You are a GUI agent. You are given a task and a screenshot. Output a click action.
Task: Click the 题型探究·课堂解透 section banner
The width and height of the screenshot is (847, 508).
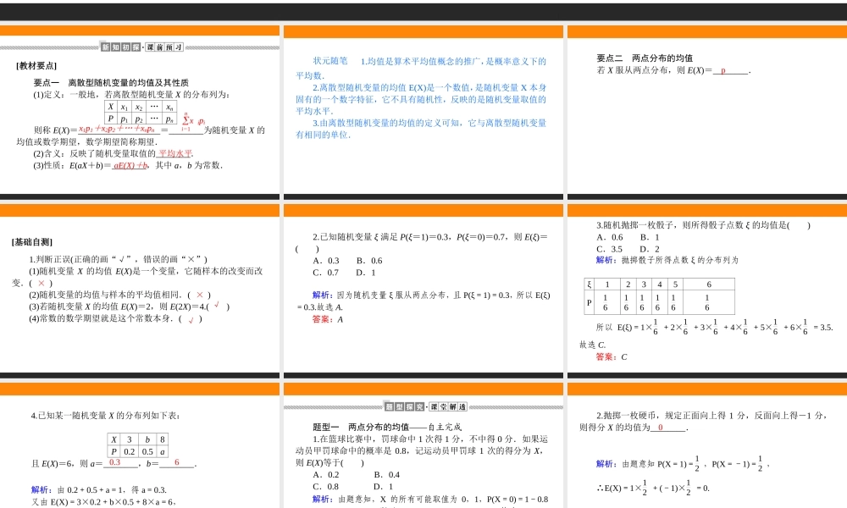point(426,406)
